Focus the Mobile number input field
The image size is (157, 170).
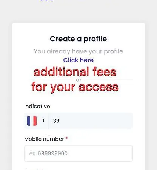point(78,153)
